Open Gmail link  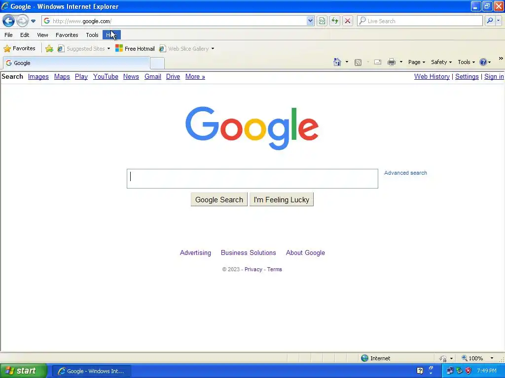(153, 76)
